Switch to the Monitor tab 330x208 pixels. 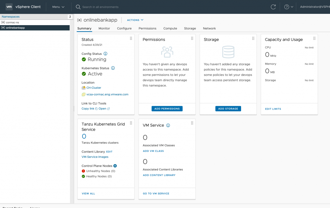click(104, 28)
